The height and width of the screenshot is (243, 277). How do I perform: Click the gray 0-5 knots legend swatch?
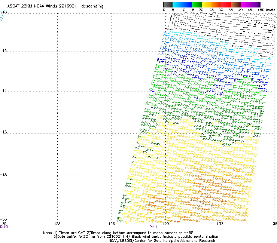coord(168,4)
